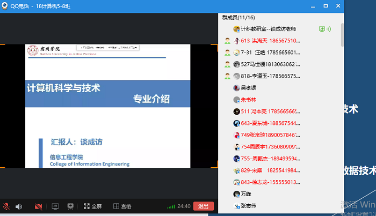Click the red 退出 button to leave

tap(204, 206)
